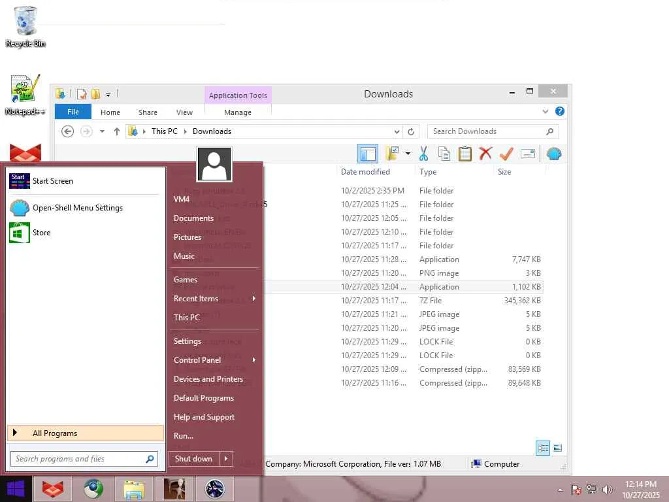Click New folder icon in quick access toolbar

pos(95,94)
